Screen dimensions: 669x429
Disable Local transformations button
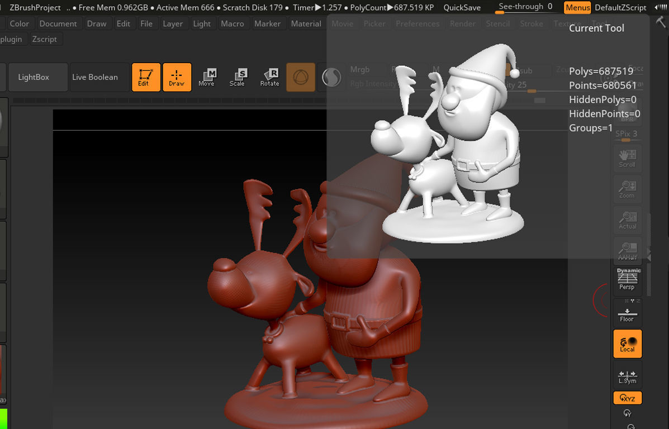tap(627, 344)
